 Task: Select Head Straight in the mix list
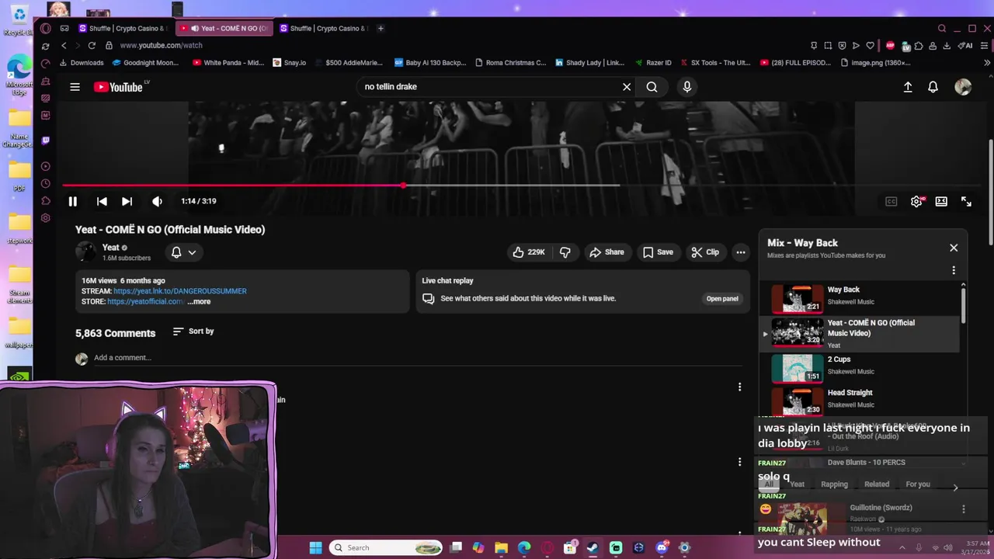[x=862, y=401]
